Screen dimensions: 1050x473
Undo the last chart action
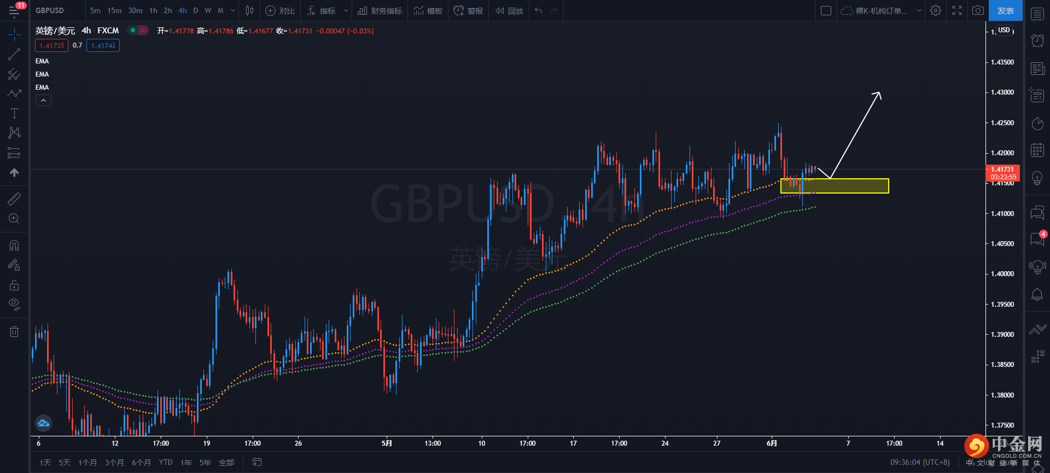pos(539,10)
